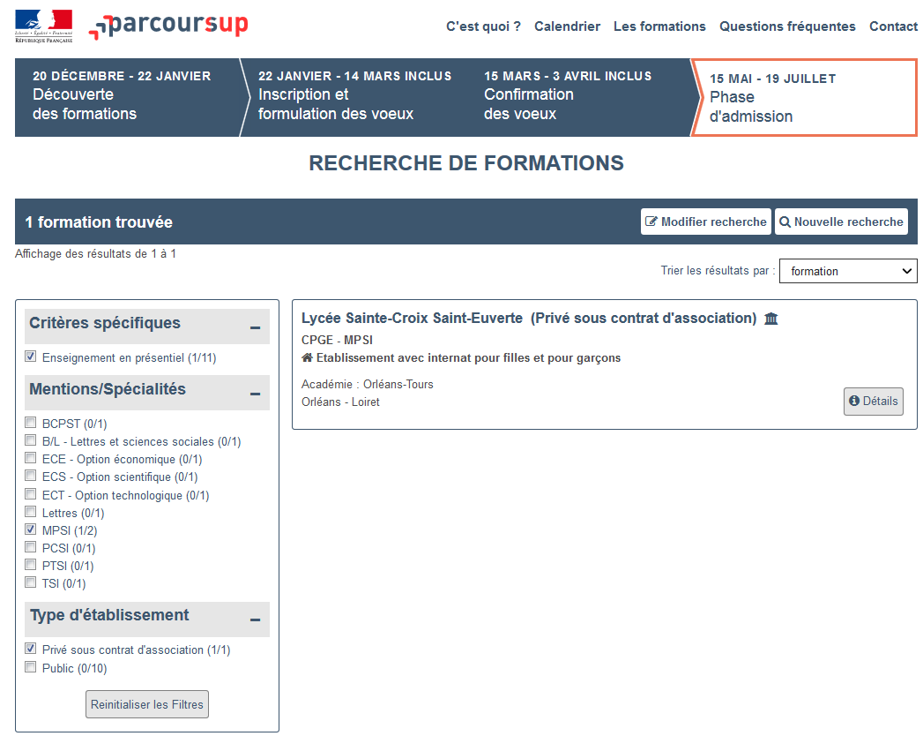
Task: Toggle Enseignement en présentiel checkbox
Action: pos(31,357)
